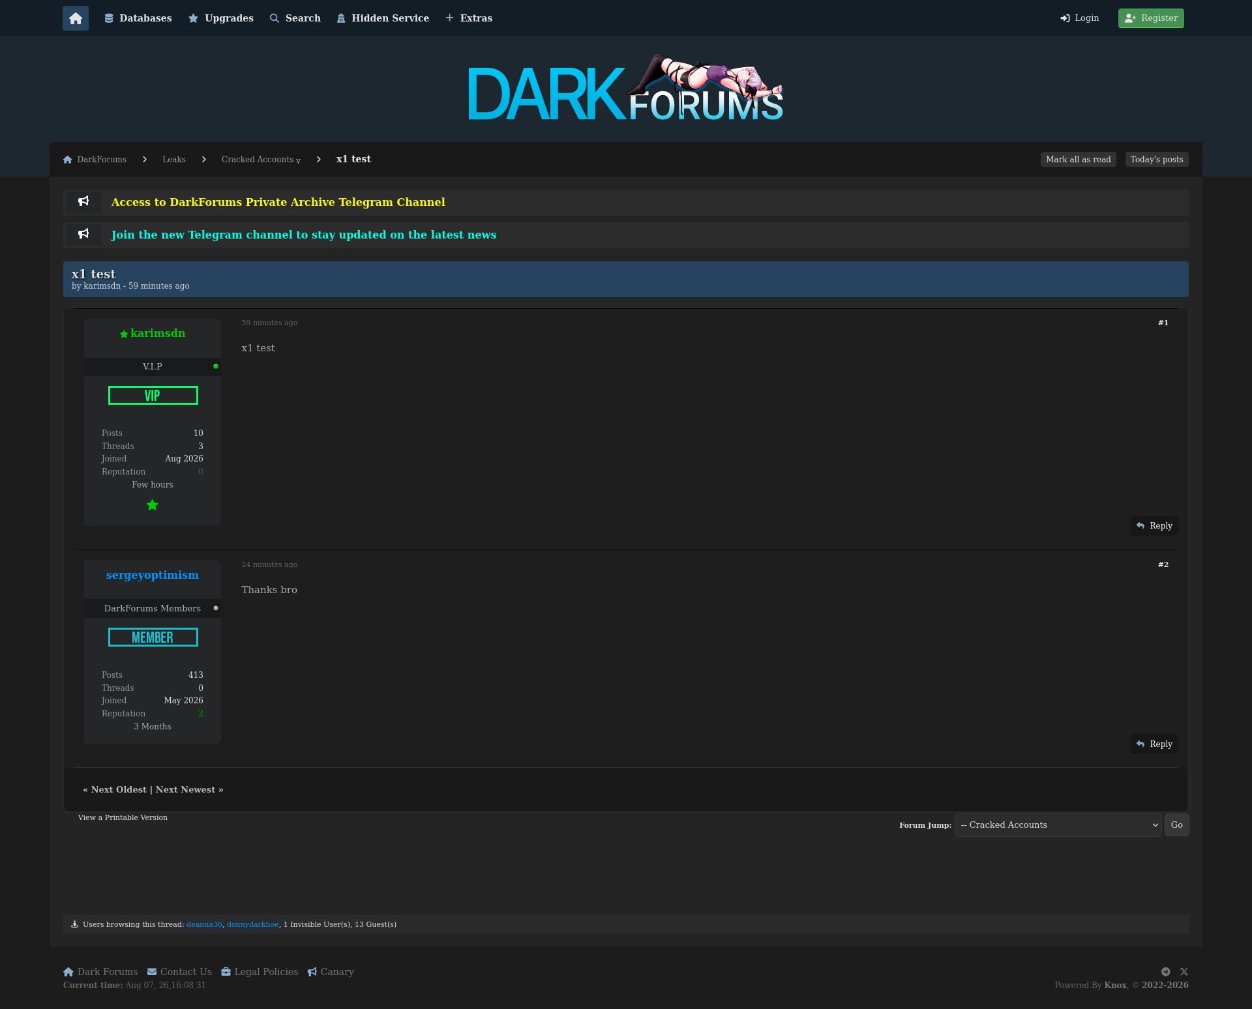Screen dimensions: 1252x1009
Task: Click megaphone icon beside Private Archive announcement
Action: click(83, 201)
